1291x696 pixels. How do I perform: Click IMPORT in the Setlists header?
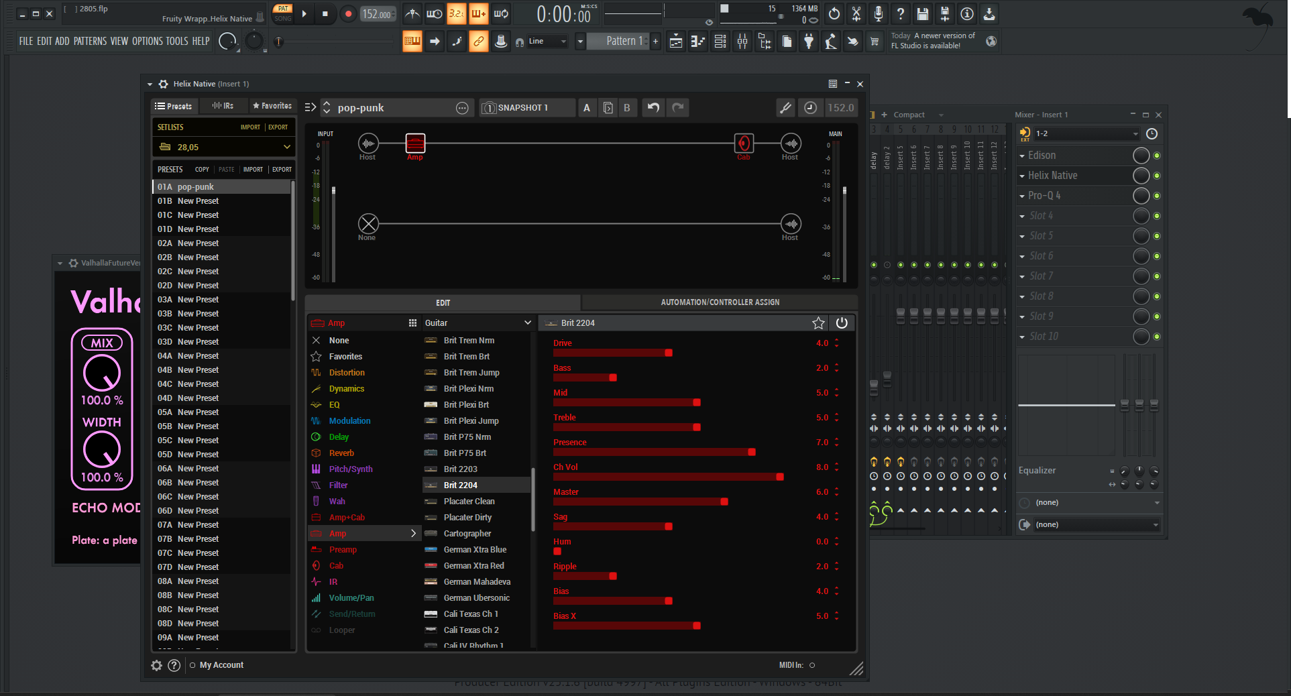(250, 127)
